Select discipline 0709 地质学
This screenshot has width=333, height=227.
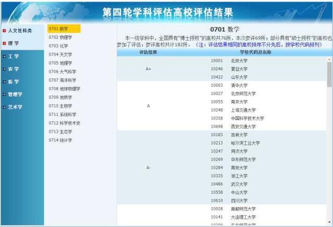pos(60,98)
